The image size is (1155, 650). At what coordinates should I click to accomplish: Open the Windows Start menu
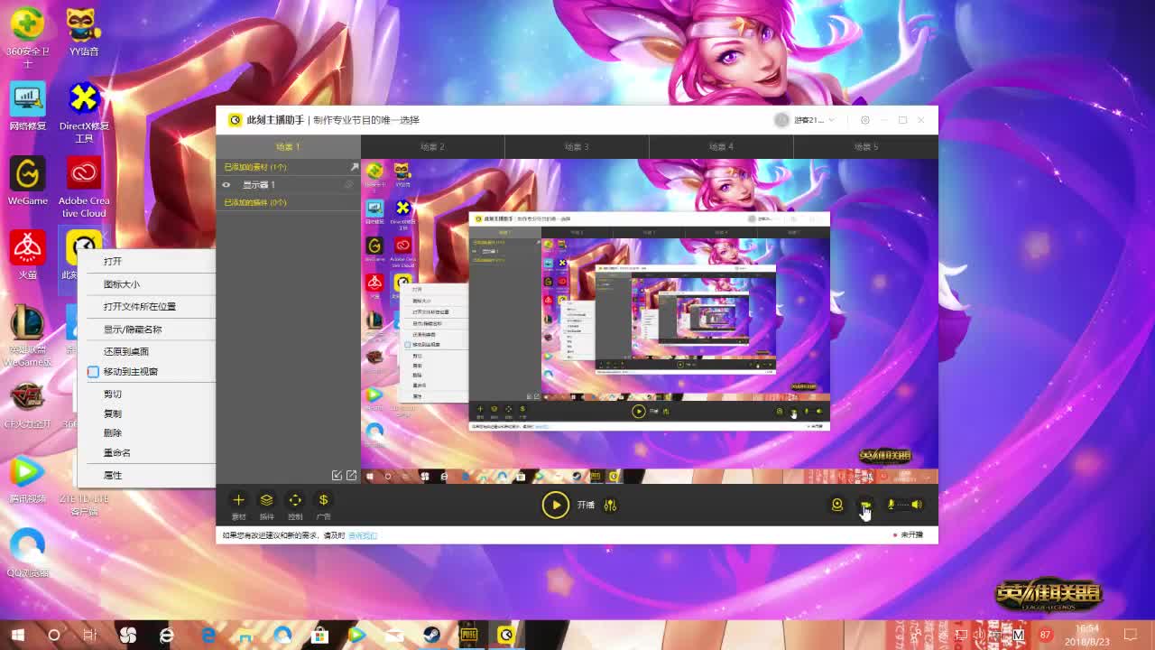point(17,635)
